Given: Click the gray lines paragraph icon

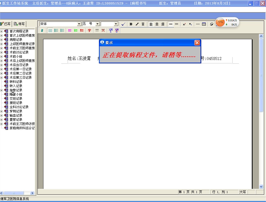Looking at the screenshot, I should (x=97, y=31).
